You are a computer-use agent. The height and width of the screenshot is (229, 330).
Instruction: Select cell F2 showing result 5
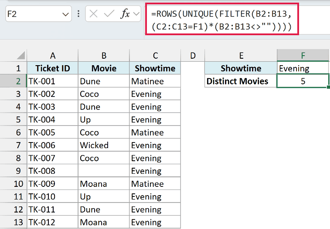coord(303,81)
